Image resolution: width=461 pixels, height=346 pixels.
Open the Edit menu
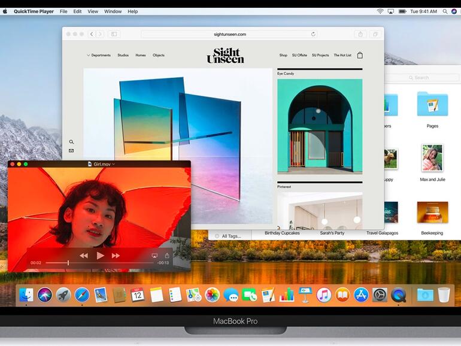click(77, 11)
